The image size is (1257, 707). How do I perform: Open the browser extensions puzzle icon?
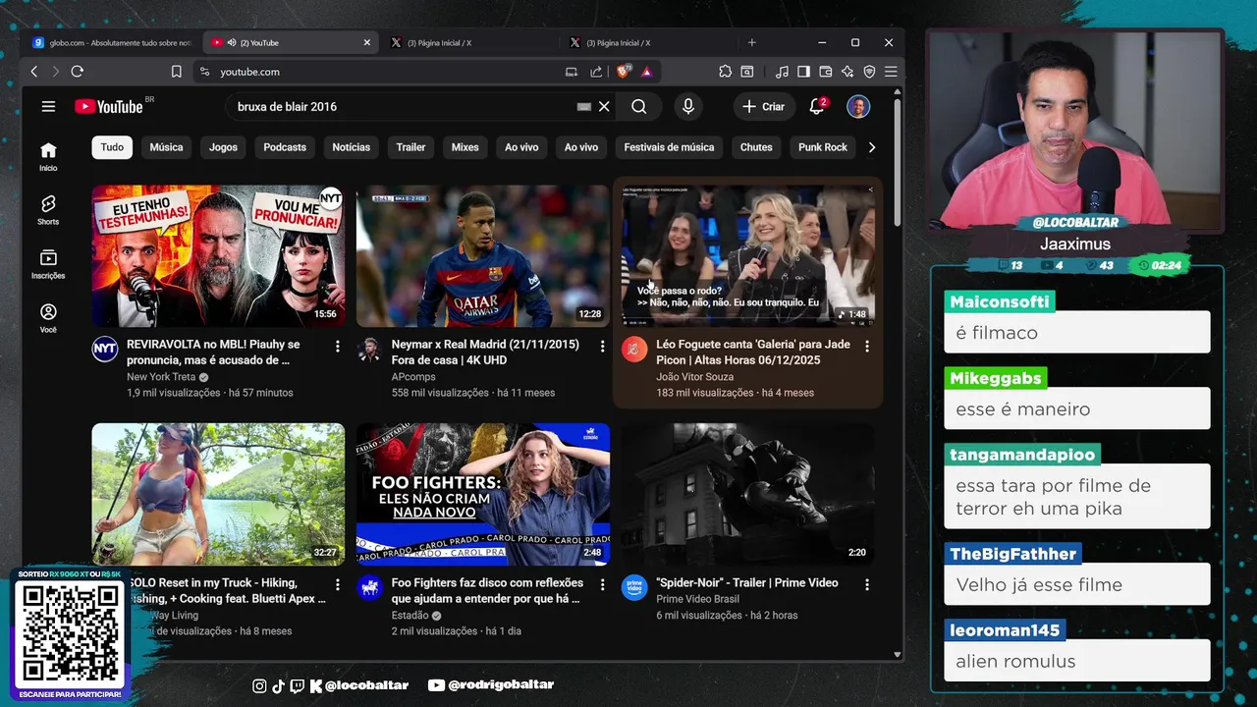[726, 72]
